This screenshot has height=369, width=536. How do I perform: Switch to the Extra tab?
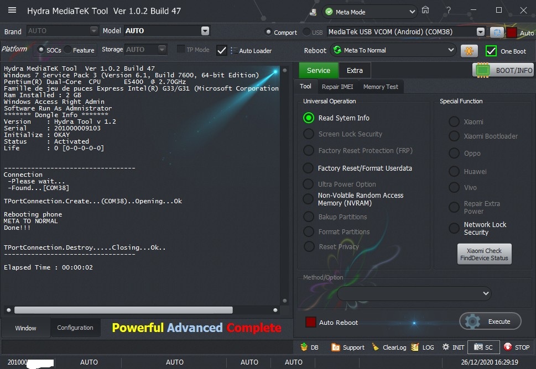(355, 70)
